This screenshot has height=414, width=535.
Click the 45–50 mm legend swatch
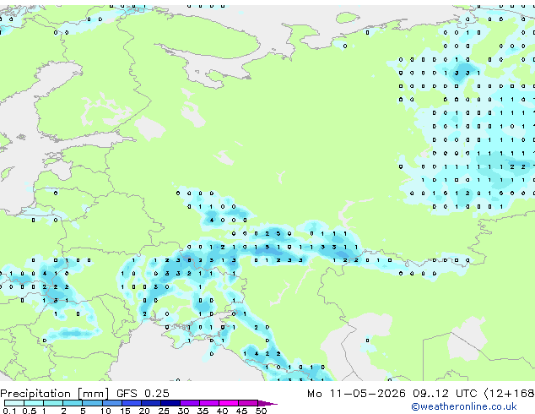[248, 403]
